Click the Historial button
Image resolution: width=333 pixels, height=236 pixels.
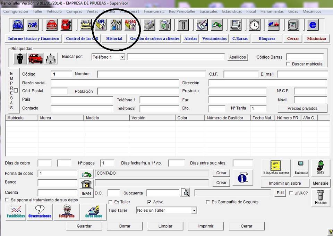pyautogui.click(x=114, y=39)
